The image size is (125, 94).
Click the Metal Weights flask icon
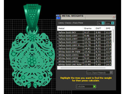(x=58, y=17)
